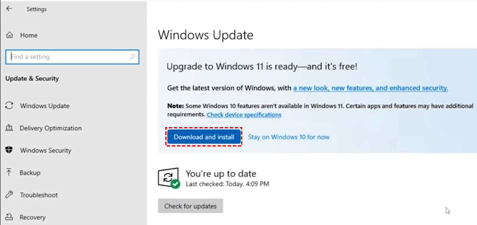Image resolution: width=477 pixels, height=225 pixels.
Task: Focus the Find a setting search box
Action: click(x=72, y=57)
